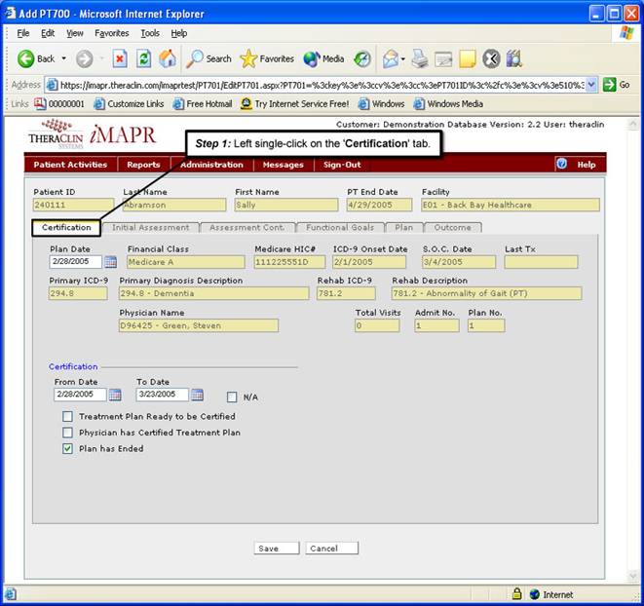Open browser Search tool
Image resolution: width=644 pixels, height=606 pixels.
(x=209, y=58)
